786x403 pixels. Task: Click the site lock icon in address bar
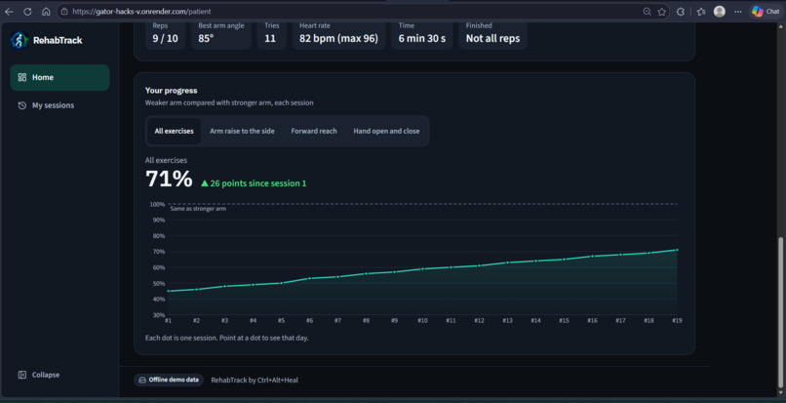(64, 12)
